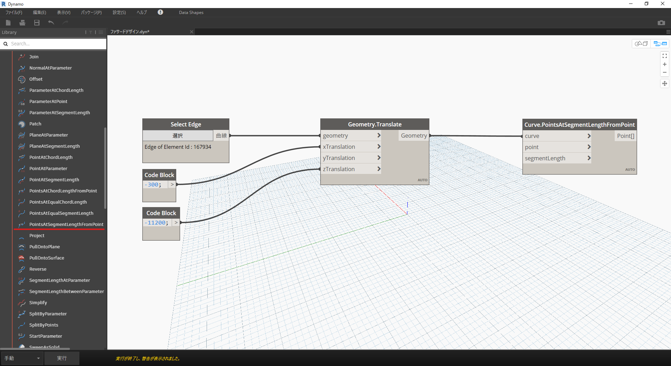Click the PullOntoPlane node icon

[x=22, y=247]
